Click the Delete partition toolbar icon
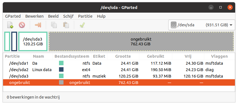 (x=22, y=25)
